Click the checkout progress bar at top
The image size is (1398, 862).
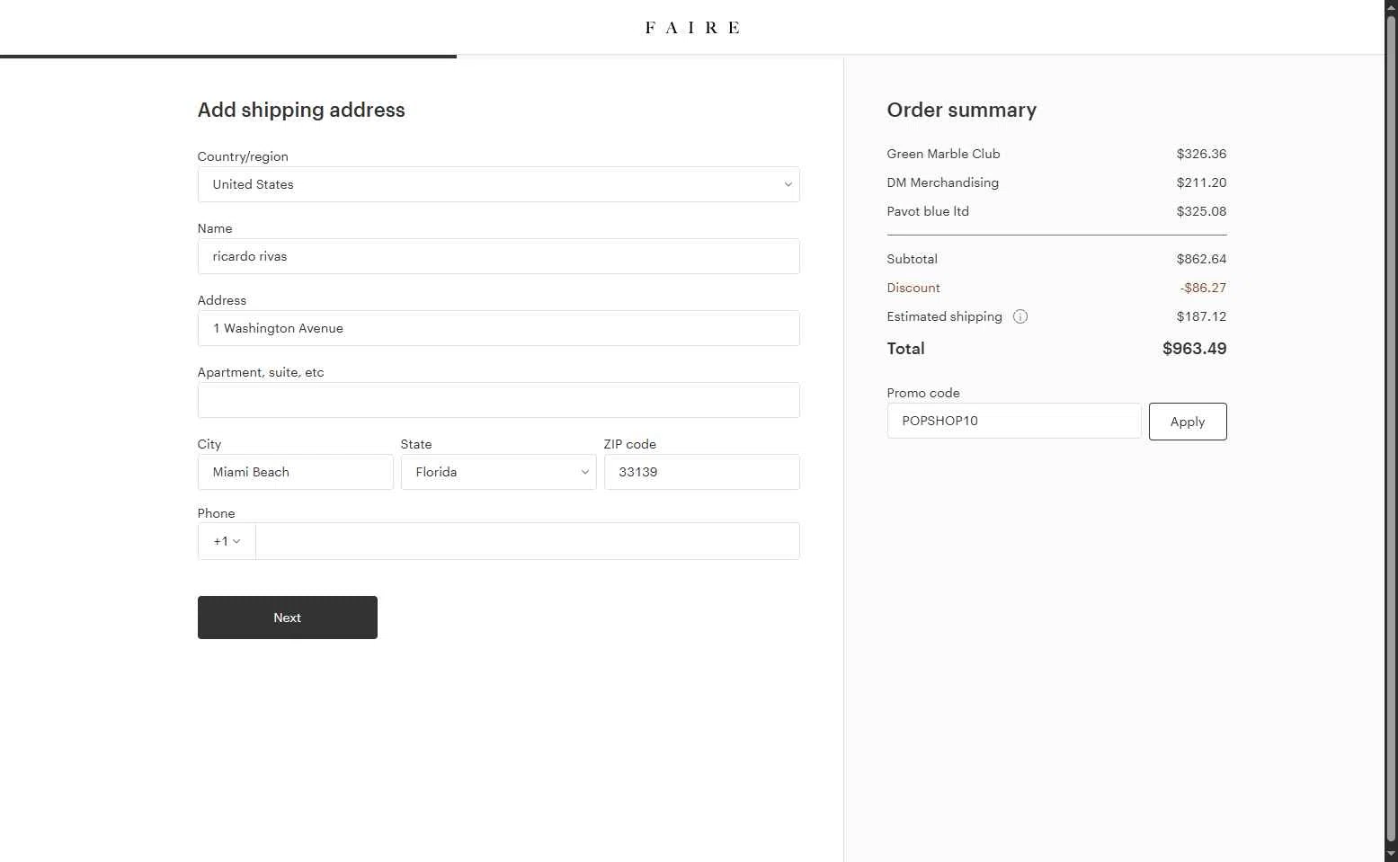click(x=228, y=57)
